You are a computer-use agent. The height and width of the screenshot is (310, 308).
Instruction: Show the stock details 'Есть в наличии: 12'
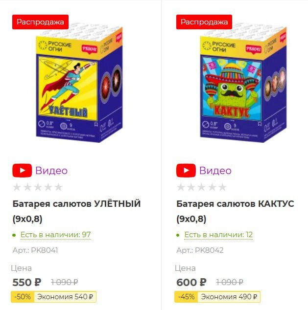coord(218,235)
